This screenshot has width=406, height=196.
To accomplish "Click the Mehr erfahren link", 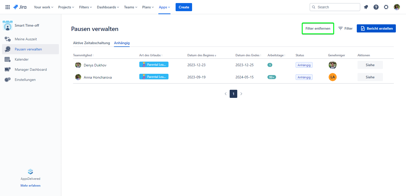I will [x=30, y=186].
